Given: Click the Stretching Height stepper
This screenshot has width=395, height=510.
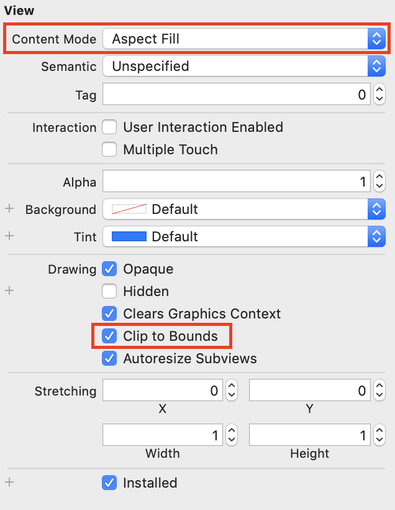Looking at the screenshot, I should [379, 436].
